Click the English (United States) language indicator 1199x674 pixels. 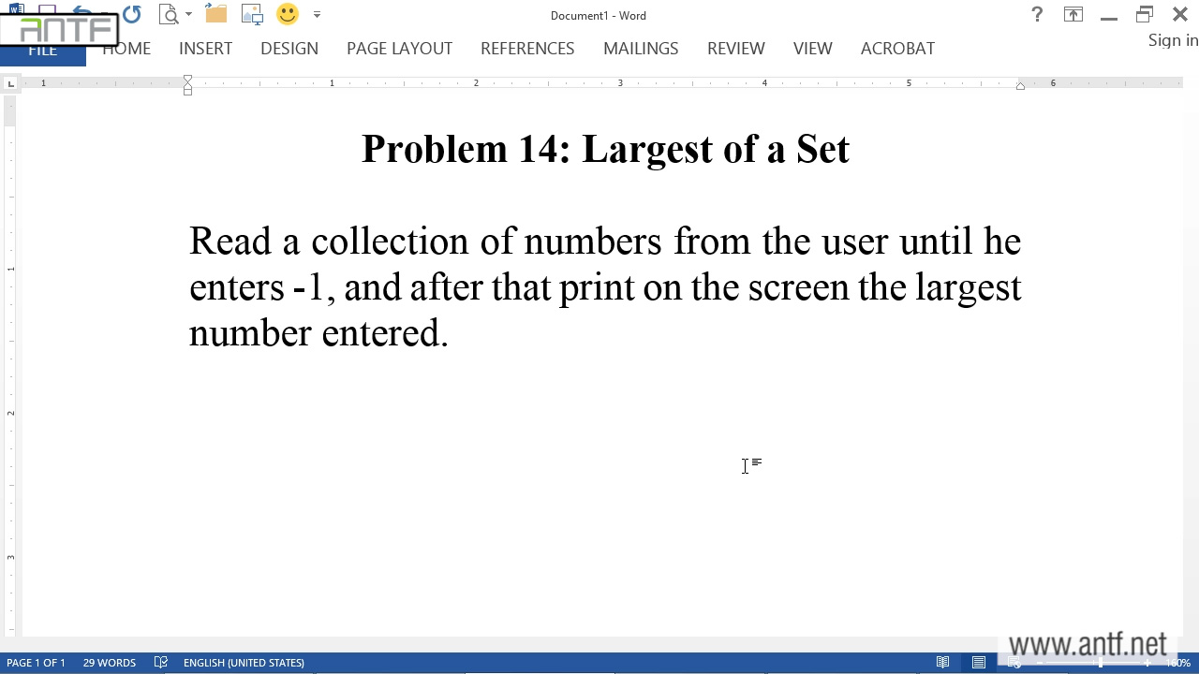pos(244,663)
